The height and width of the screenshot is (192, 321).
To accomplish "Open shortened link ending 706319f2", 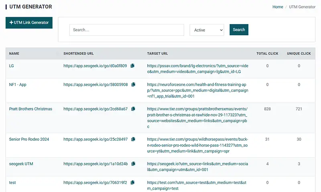I will coord(95,183).
